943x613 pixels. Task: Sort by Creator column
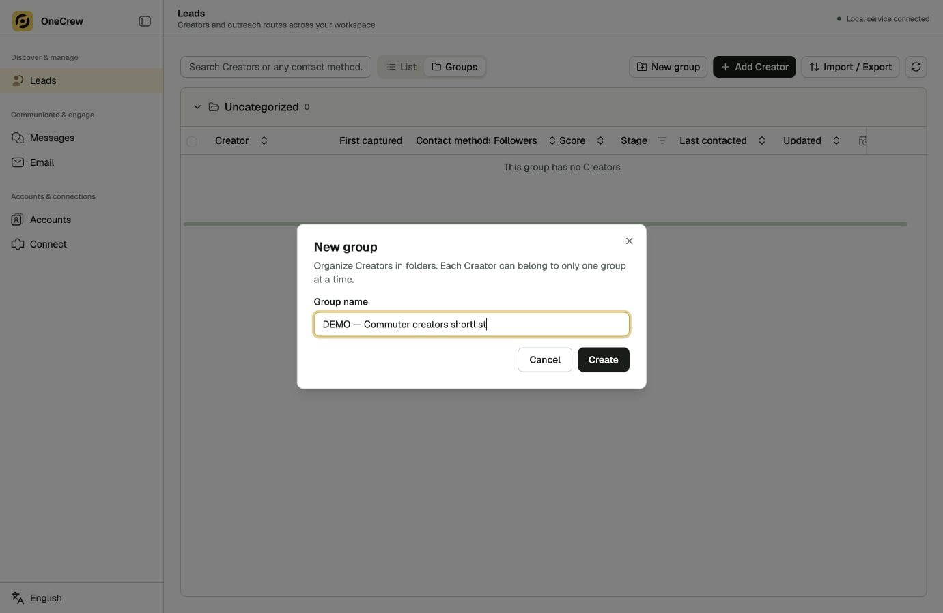pyautogui.click(x=264, y=140)
